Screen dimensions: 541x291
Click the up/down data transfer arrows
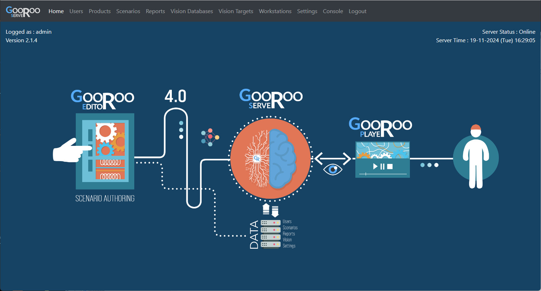271,210
